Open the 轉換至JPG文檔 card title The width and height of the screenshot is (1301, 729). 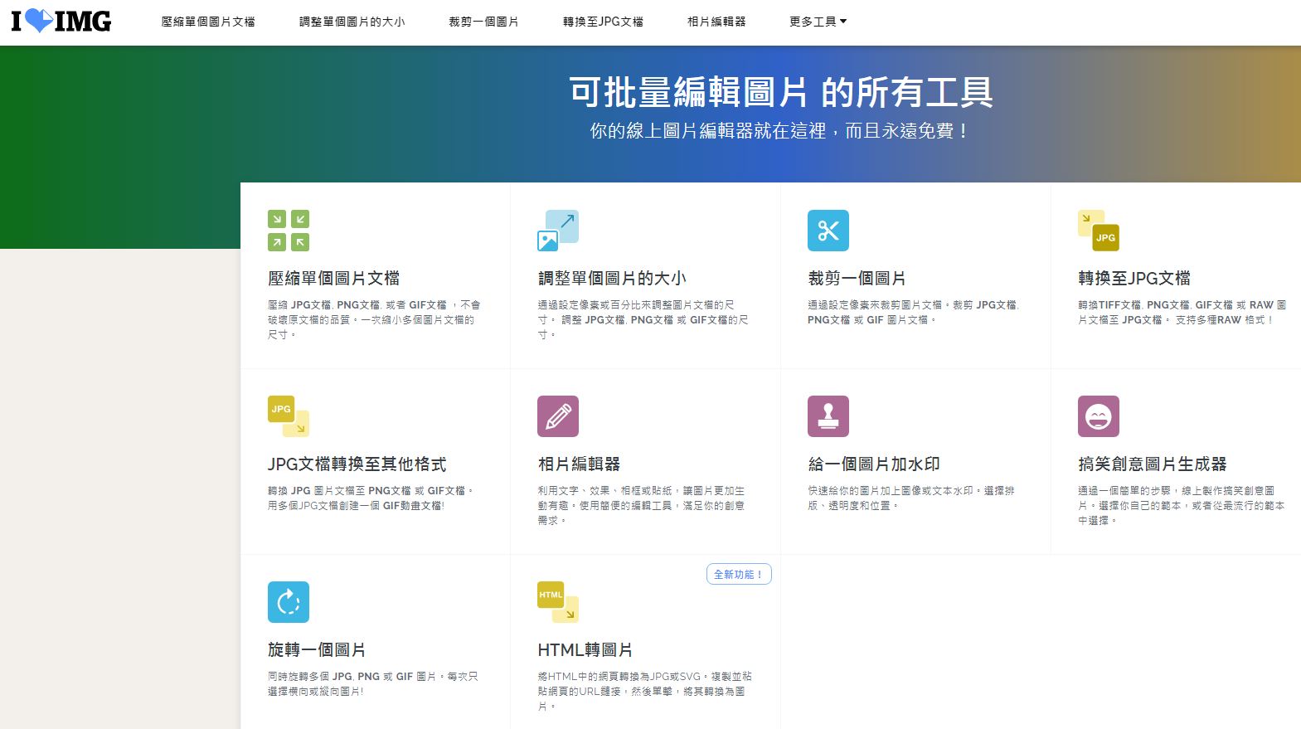(1134, 278)
